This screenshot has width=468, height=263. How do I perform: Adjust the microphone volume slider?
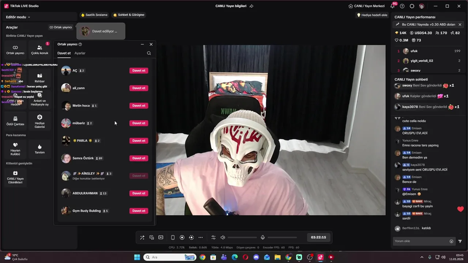[282, 237]
